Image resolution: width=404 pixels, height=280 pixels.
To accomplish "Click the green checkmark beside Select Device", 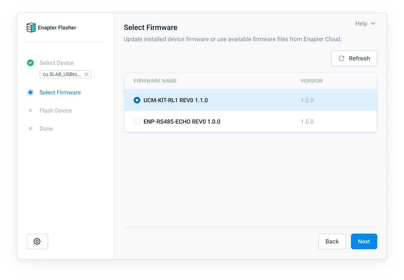I will pyautogui.click(x=30, y=63).
